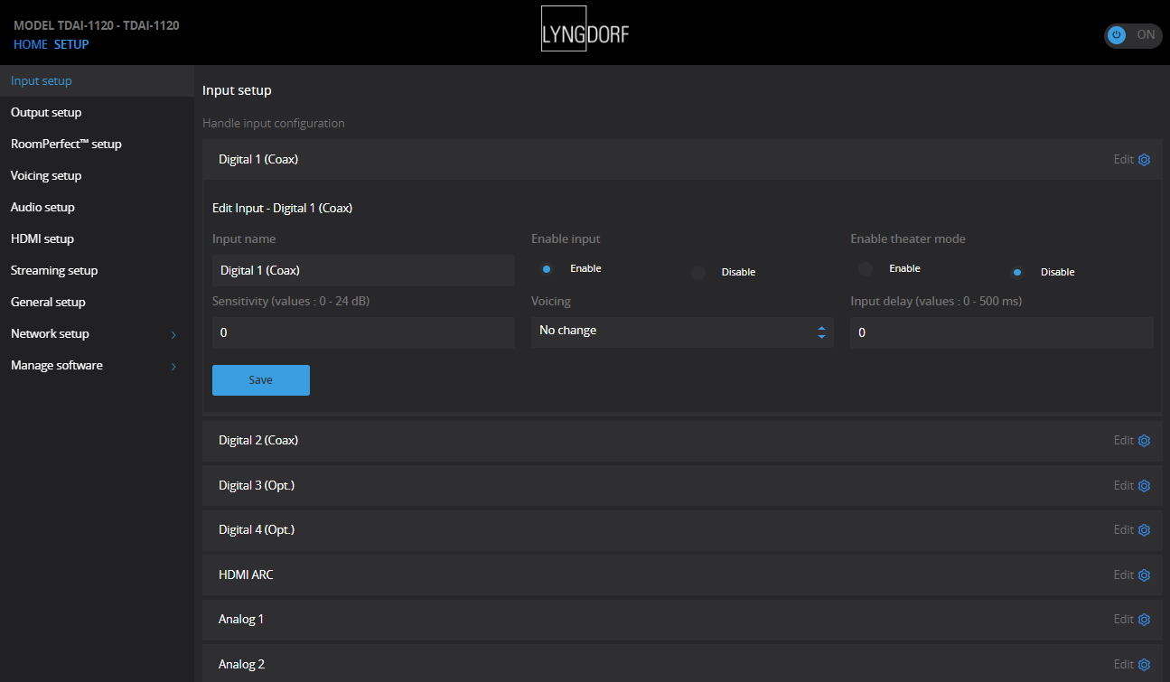Enable theater mode via its radio button
The height and width of the screenshot is (682, 1170).
pyautogui.click(x=864, y=268)
